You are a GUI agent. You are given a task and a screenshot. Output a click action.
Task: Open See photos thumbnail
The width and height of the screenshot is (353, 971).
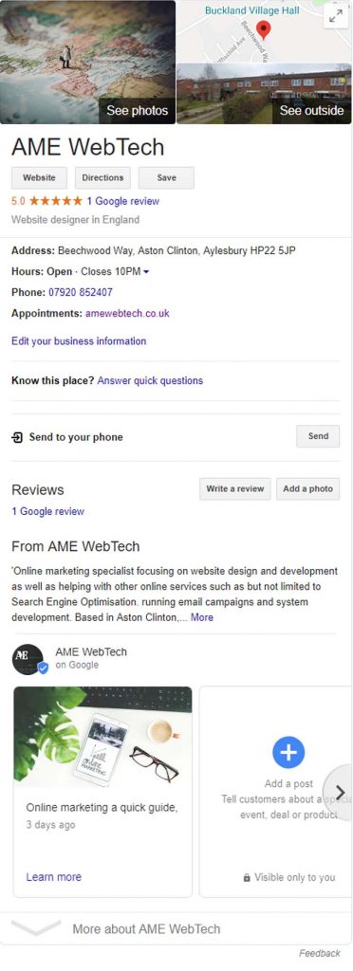88,62
